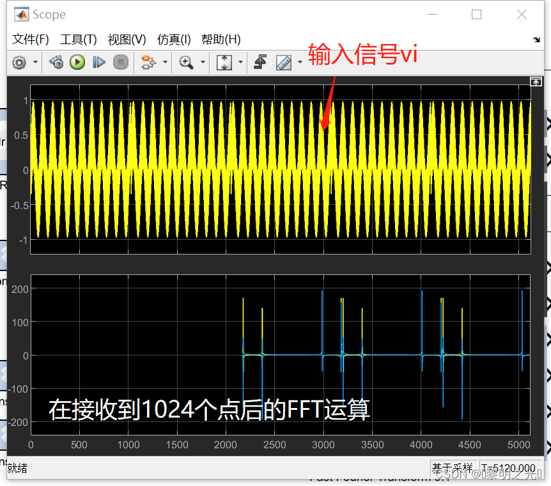This screenshot has height=486, width=551.
Task: Open the 视图(V) menu
Action: click(126, 39)
